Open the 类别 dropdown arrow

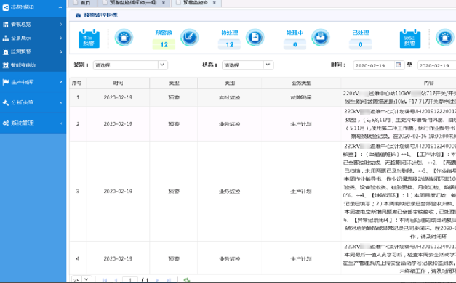(163, 65)
